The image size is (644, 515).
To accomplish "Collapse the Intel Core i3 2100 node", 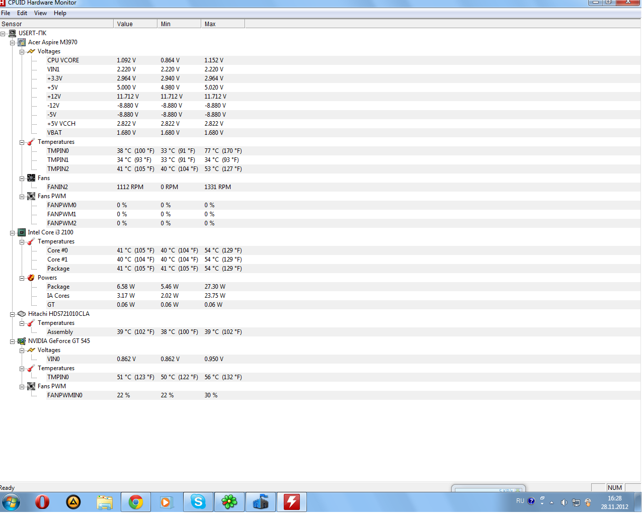I will (13, 233).
